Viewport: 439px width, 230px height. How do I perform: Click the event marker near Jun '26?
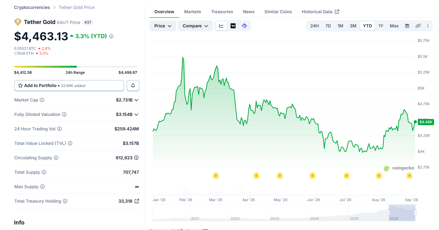pyautogui.click(x=312, y=176)
